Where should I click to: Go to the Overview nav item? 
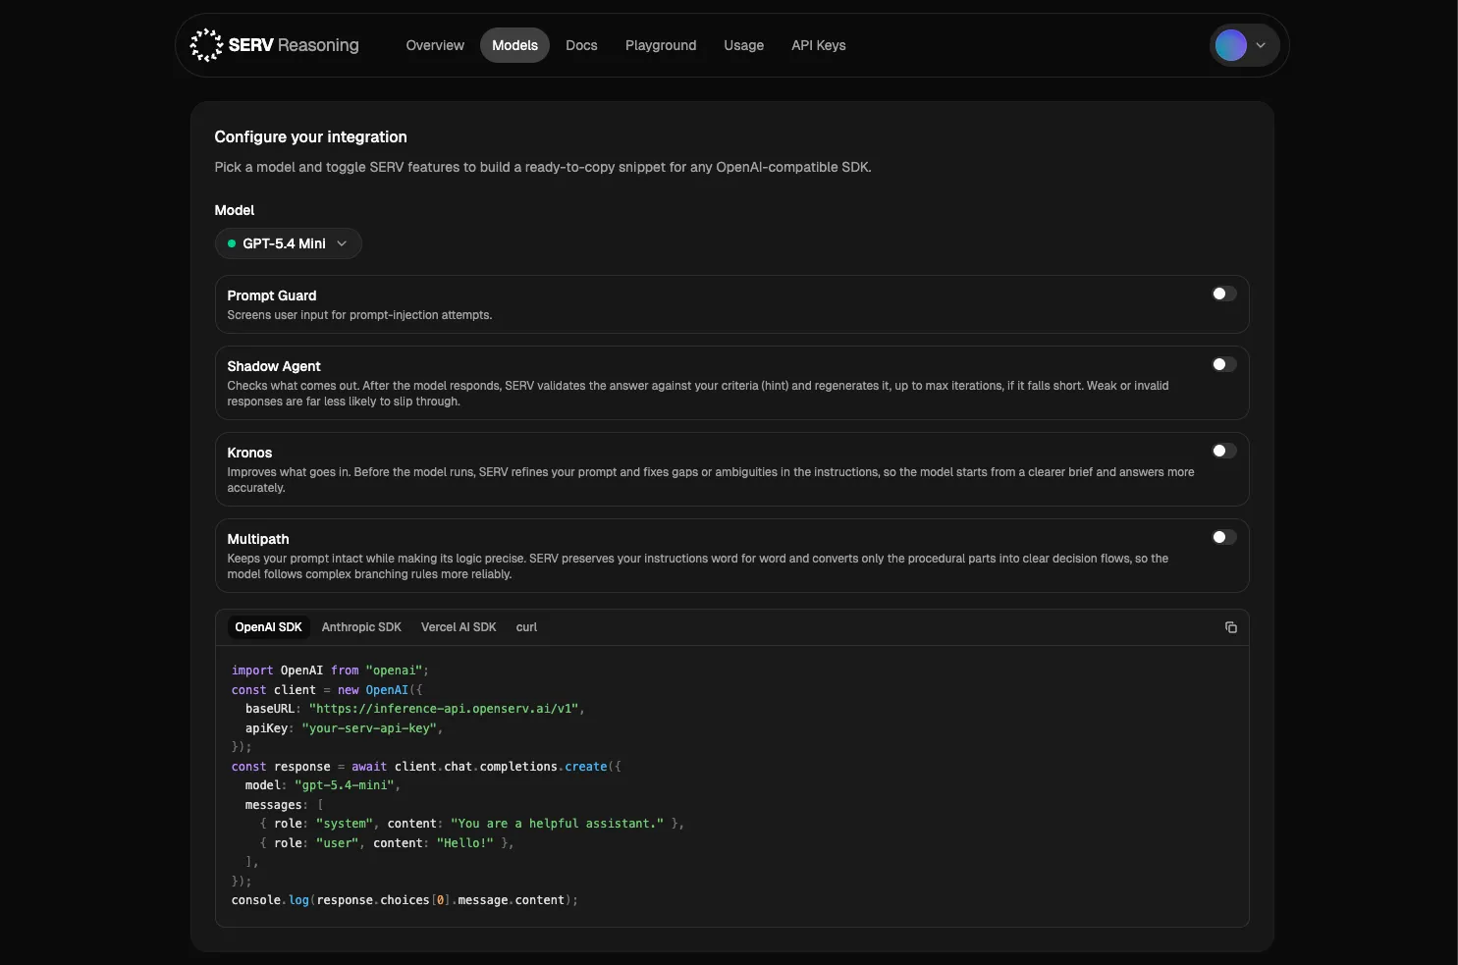tap(435, 45)
